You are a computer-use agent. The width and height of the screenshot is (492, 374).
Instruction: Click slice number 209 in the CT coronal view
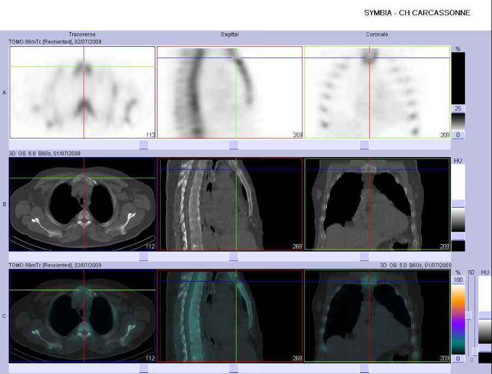click(445, 246)
